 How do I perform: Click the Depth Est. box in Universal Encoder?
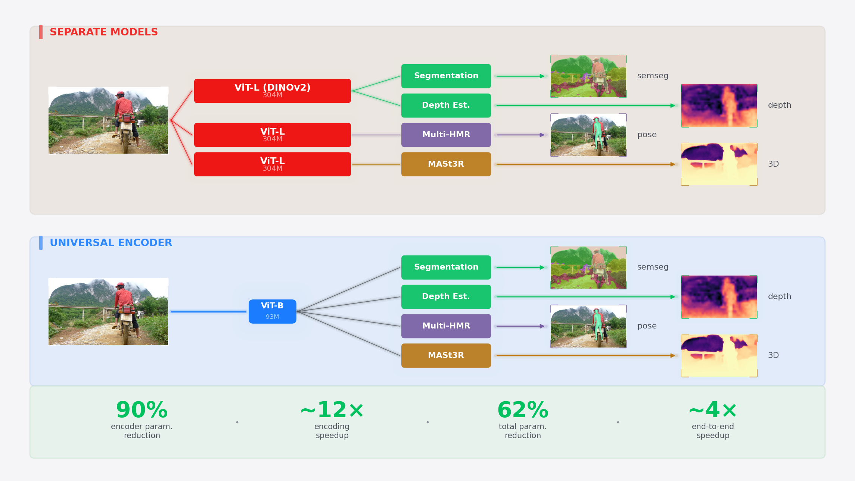click(x=446, y=297)
